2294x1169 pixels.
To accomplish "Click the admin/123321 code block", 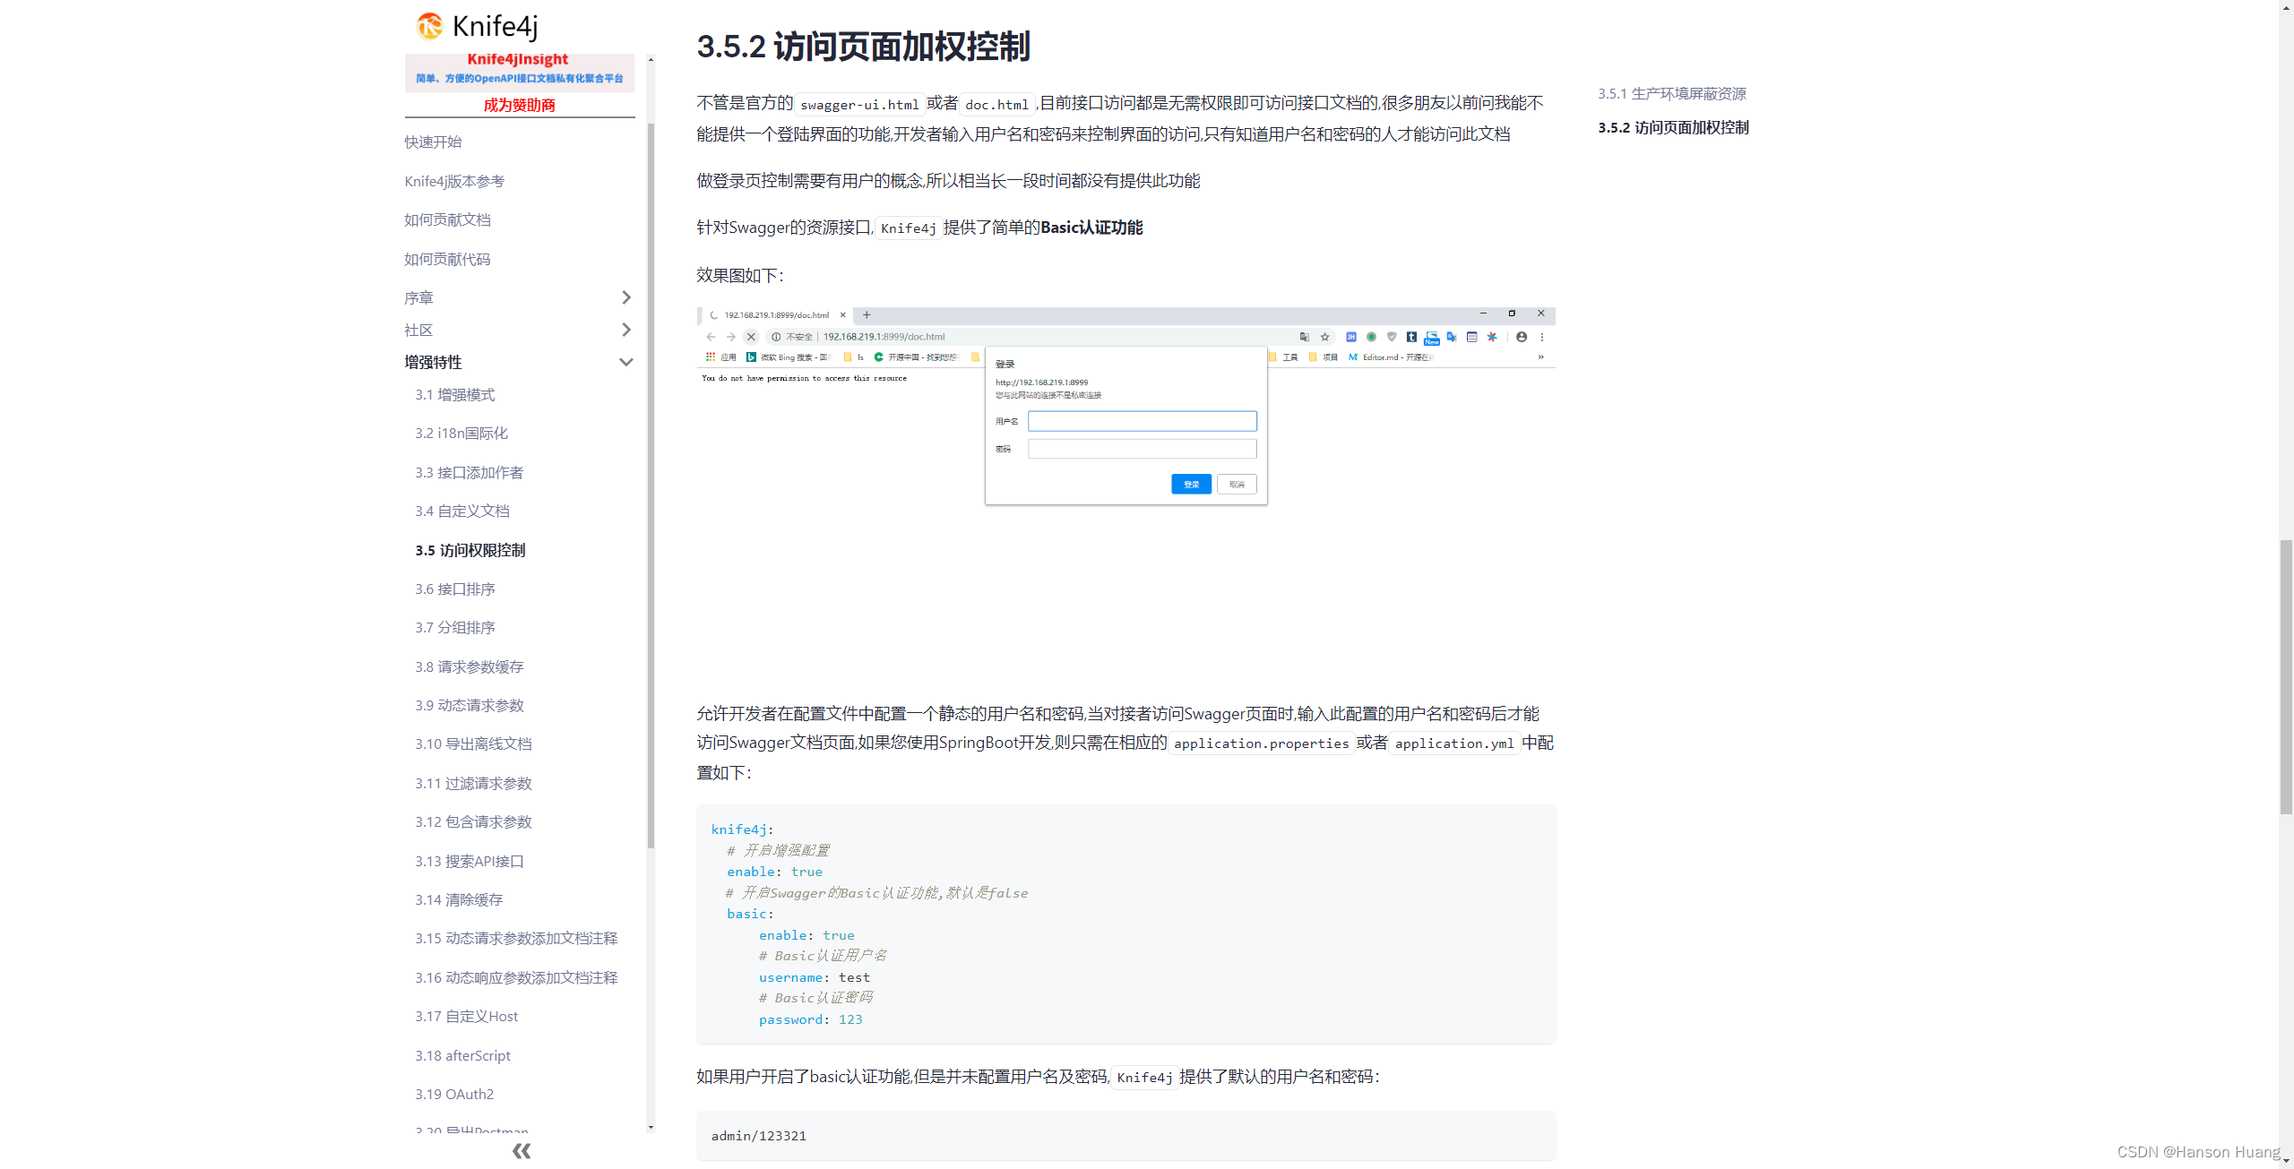I will [1125, 1135].
